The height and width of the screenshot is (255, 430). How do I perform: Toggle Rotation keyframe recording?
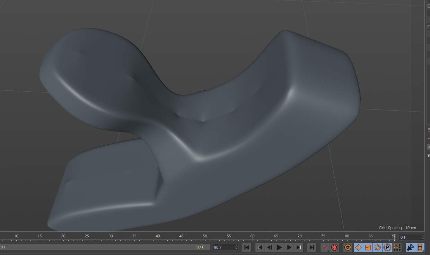point(378,247)
